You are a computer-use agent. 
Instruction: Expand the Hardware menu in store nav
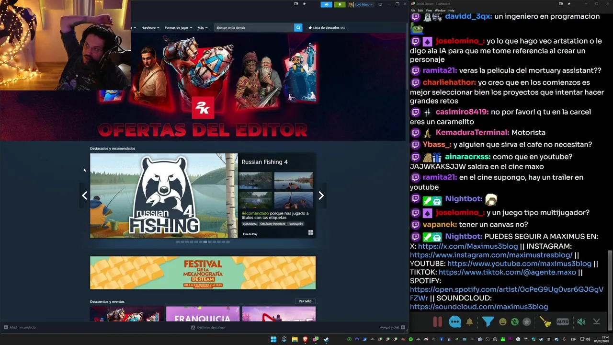pos(150,27)
